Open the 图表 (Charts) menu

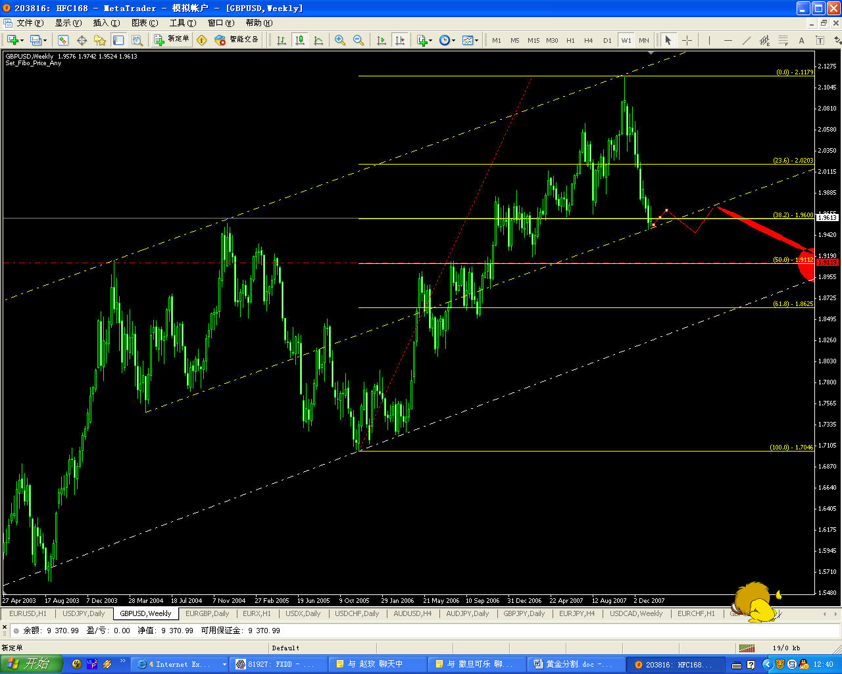tap(144, 23)
